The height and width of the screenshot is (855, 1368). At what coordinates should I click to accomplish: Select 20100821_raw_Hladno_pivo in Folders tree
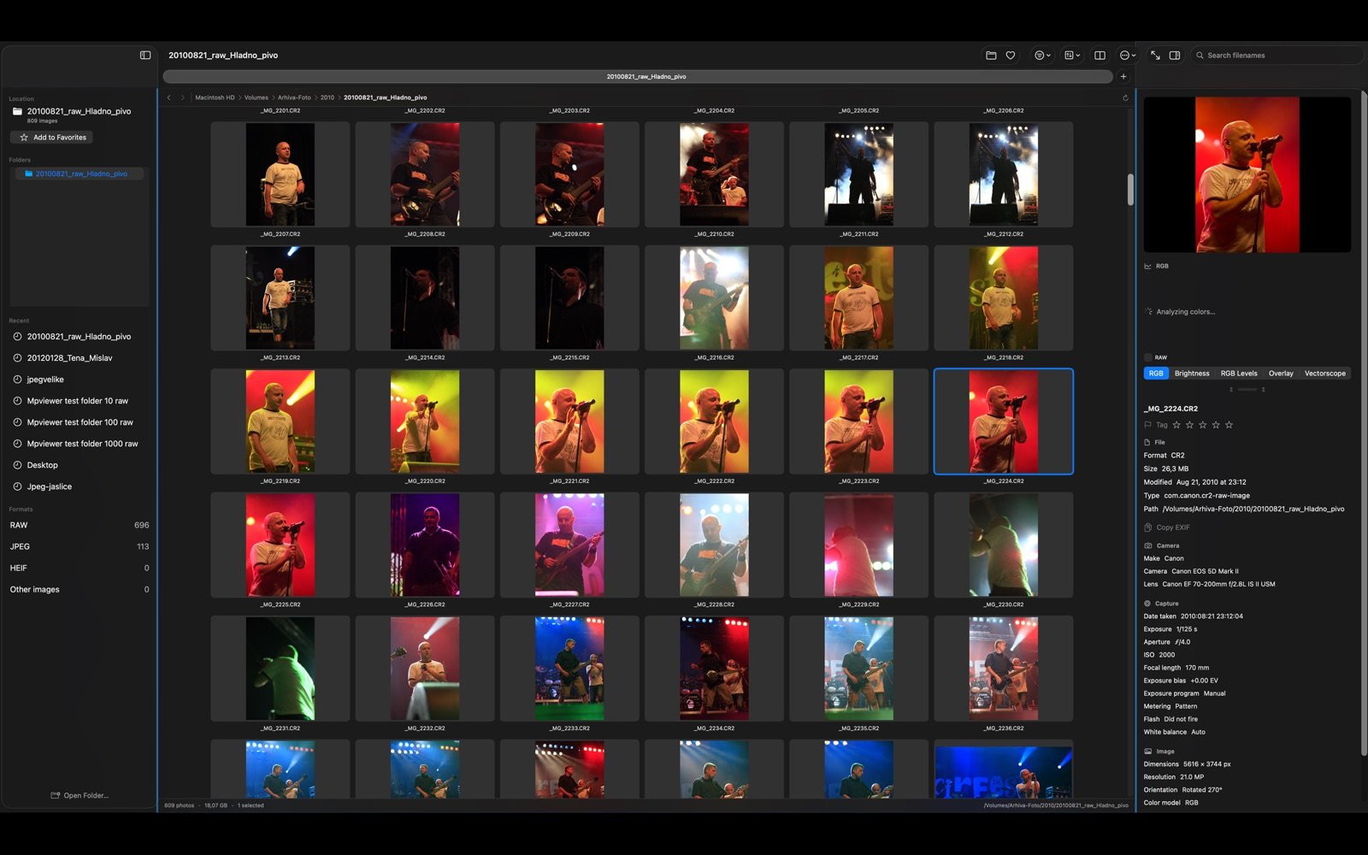80,174
